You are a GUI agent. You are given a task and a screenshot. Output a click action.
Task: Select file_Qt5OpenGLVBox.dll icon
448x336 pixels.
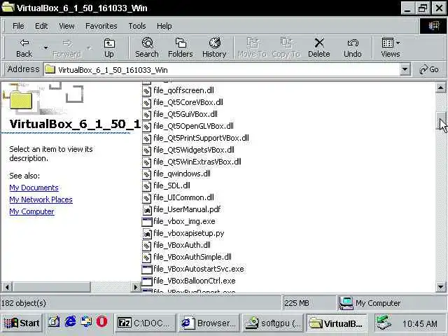(x=146, y=126)
